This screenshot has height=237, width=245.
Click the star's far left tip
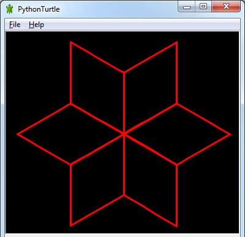point(18,134)
